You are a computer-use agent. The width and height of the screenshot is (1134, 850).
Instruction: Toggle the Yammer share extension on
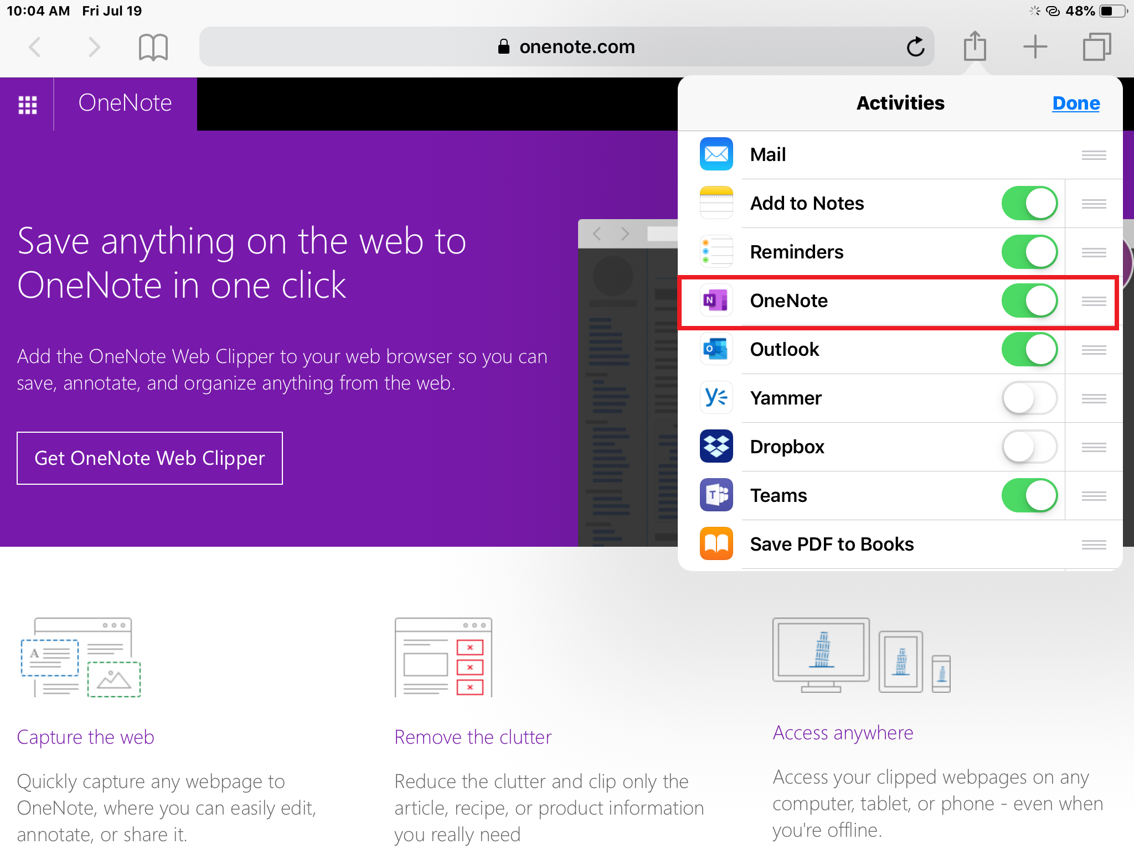(x=1027, y=397)
